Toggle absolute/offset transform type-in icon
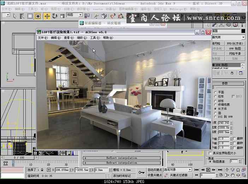Screen dimensions: 248x184 click(x=49, y=170)
